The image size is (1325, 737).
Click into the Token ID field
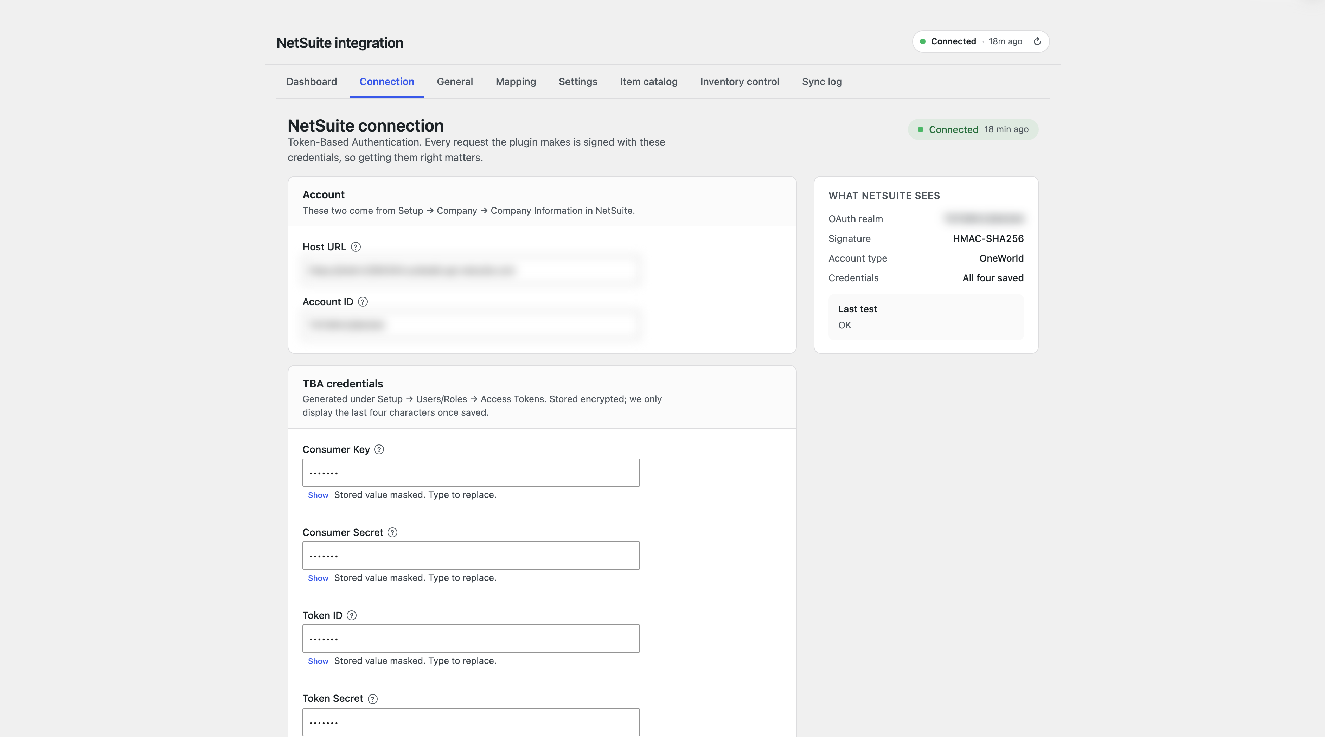tap(471, 639)
